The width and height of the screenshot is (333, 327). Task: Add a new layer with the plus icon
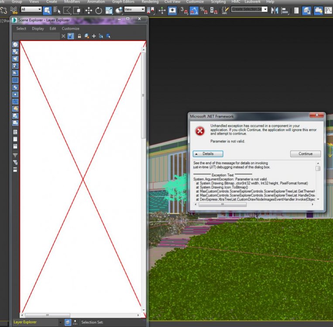tap(93, 36)
